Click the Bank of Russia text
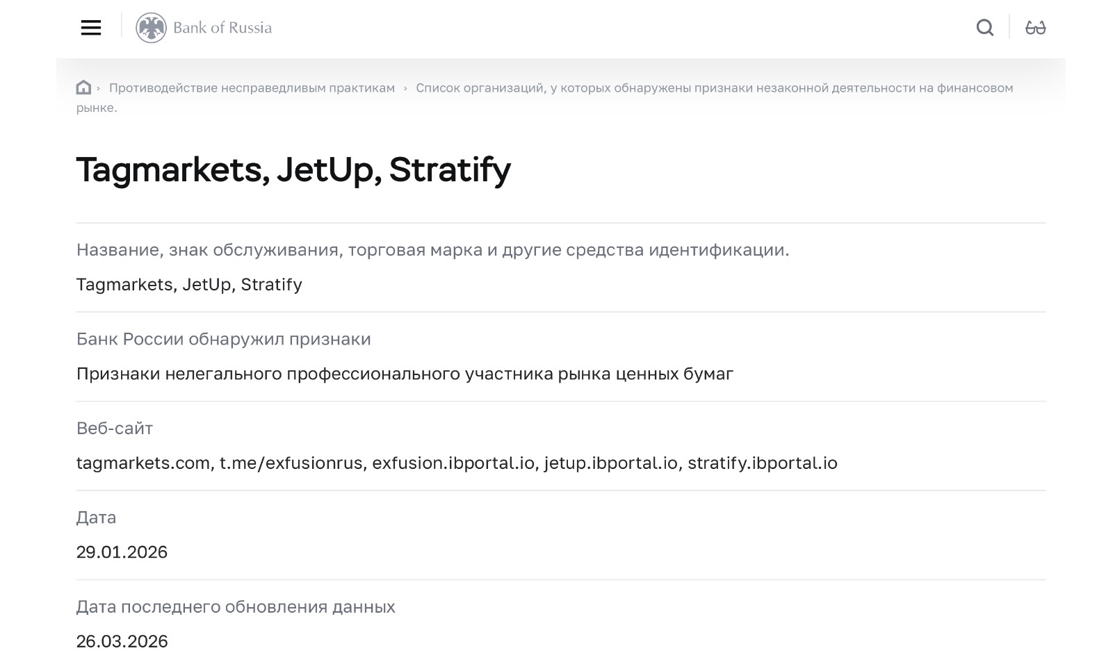Screen dimensions: 1113x662 click(222, 28)
